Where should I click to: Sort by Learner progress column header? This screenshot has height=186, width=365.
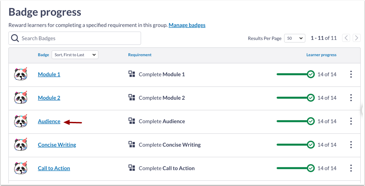coord(321,55)
